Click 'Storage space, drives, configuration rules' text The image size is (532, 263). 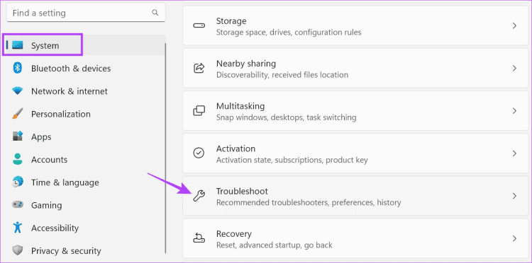point(289,33)
